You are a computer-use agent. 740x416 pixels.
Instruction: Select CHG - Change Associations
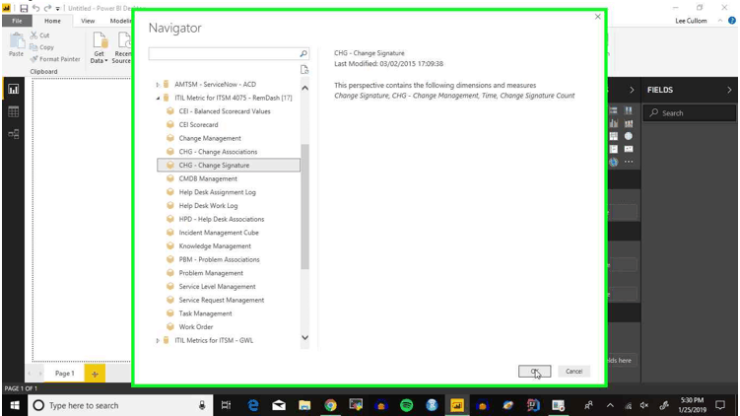click(x=218, y=152)
